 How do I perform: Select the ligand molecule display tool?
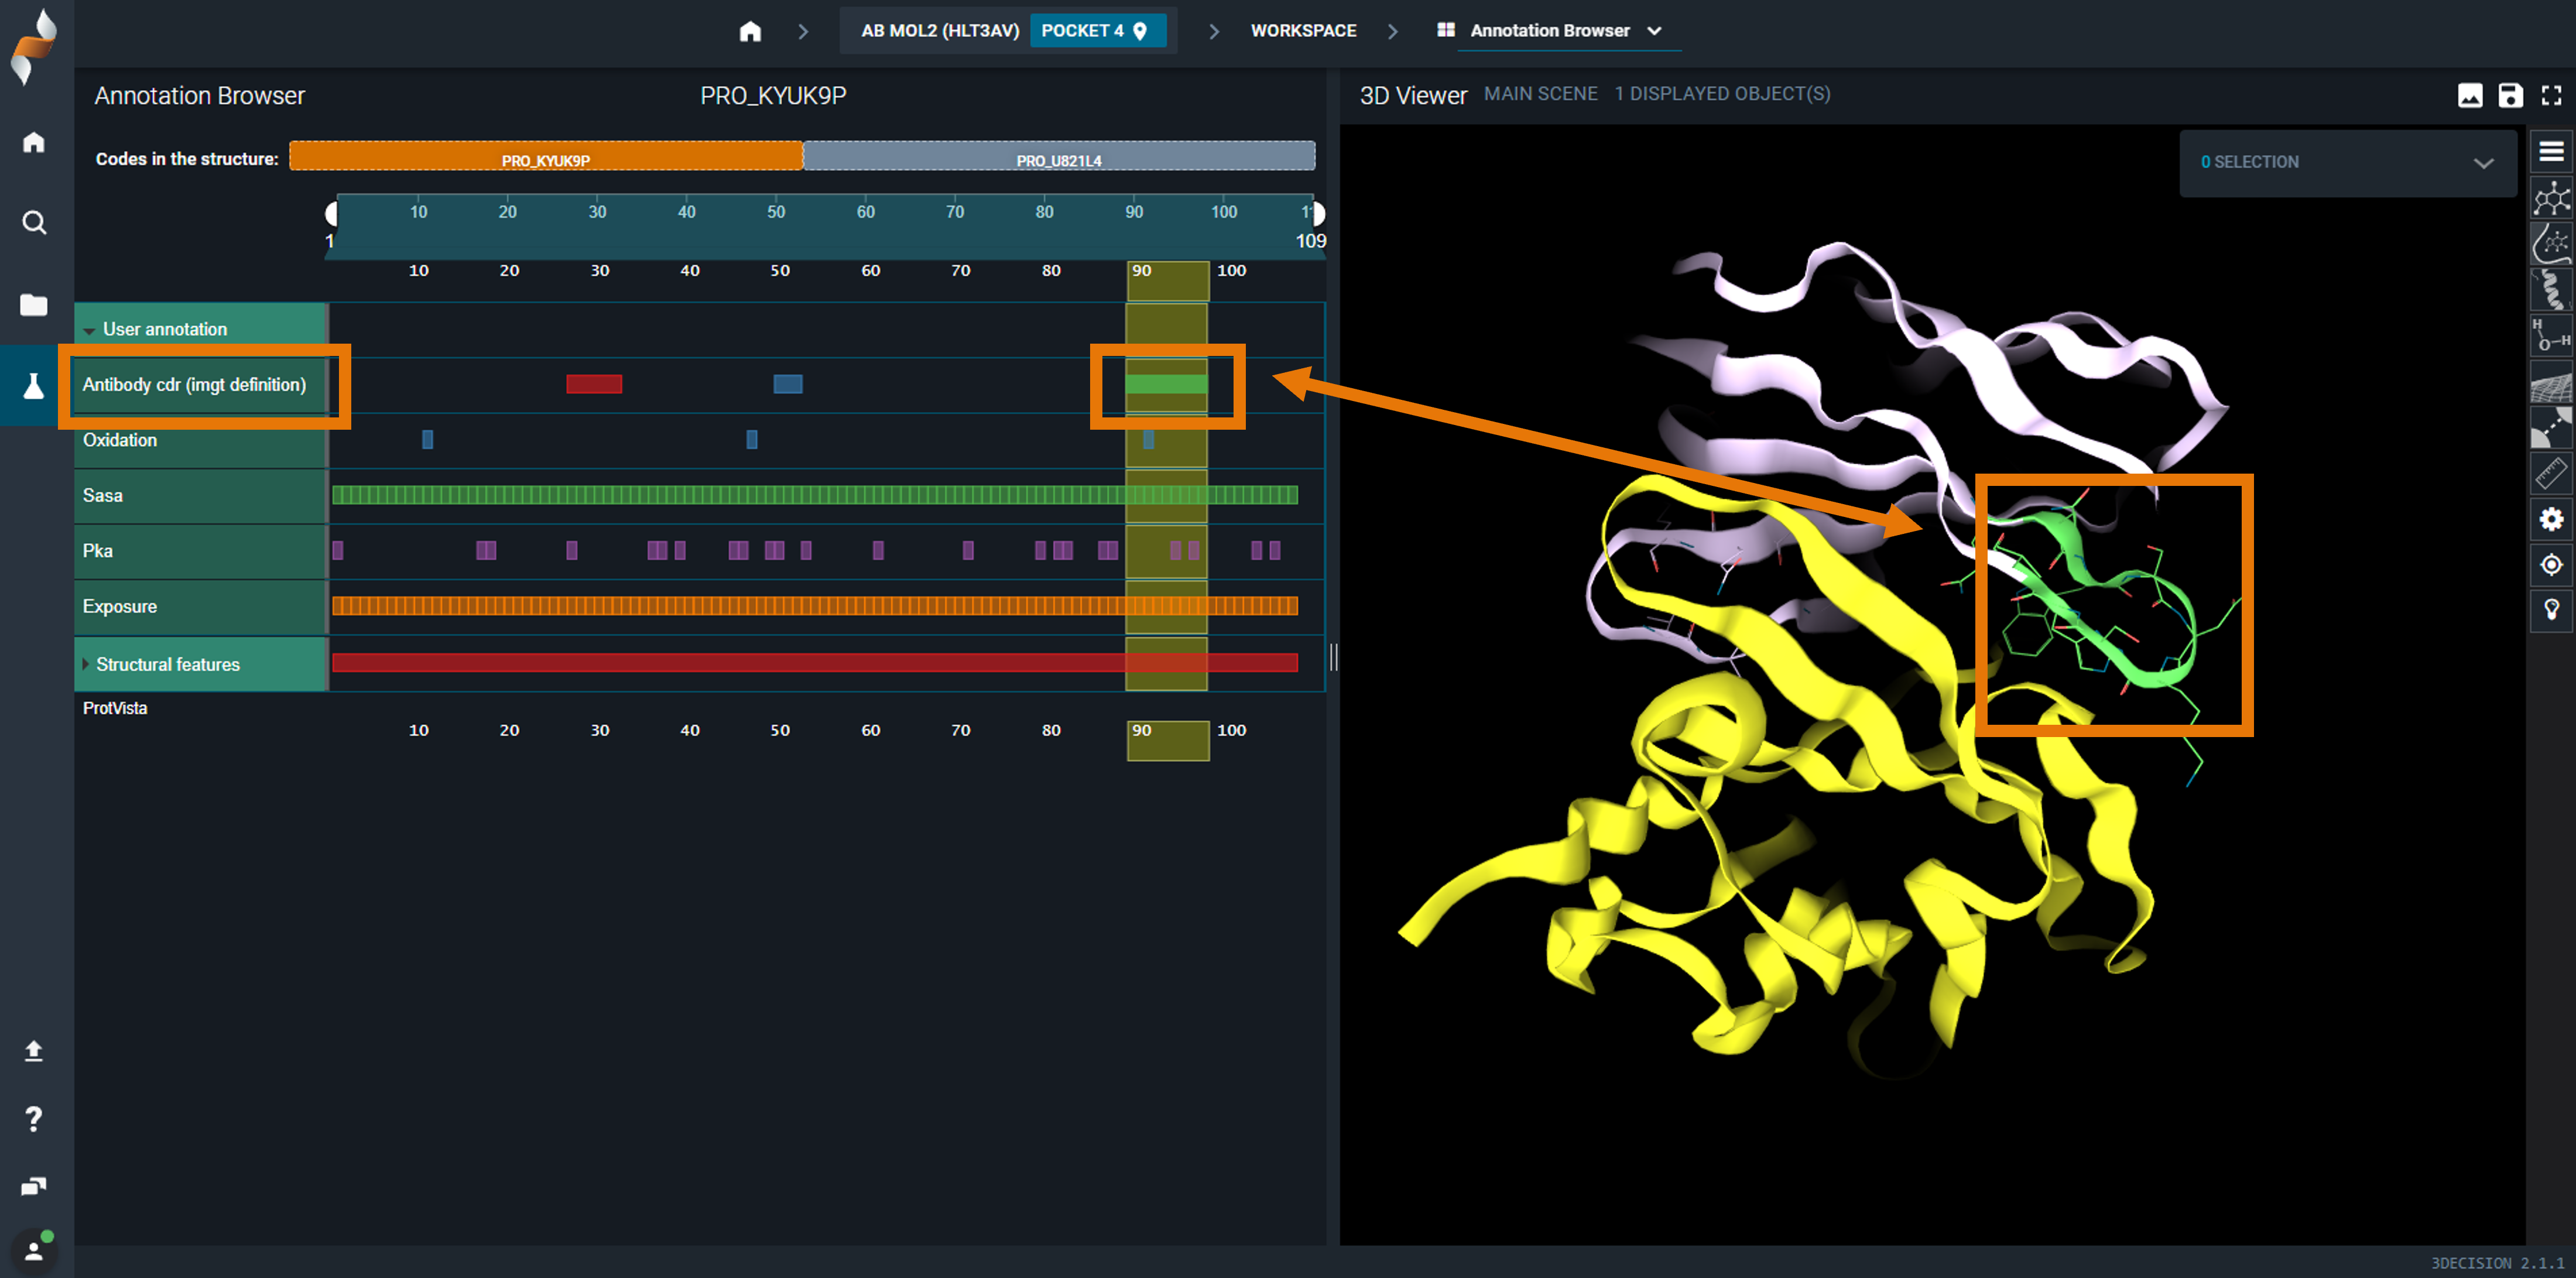click(x=2552, y=198)
